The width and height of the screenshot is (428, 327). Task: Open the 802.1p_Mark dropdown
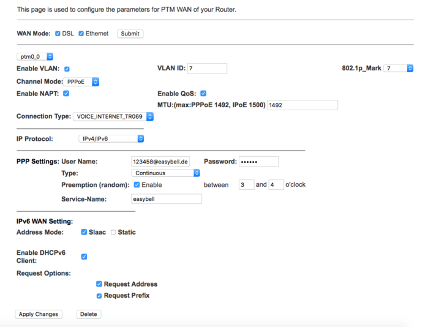[x=398, y=68]
